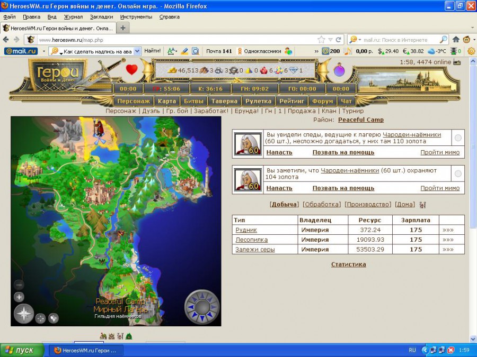477x357 pixels.
Task: Click the page vertical scrollbar down arrow
Action: (x=473, y=339)
